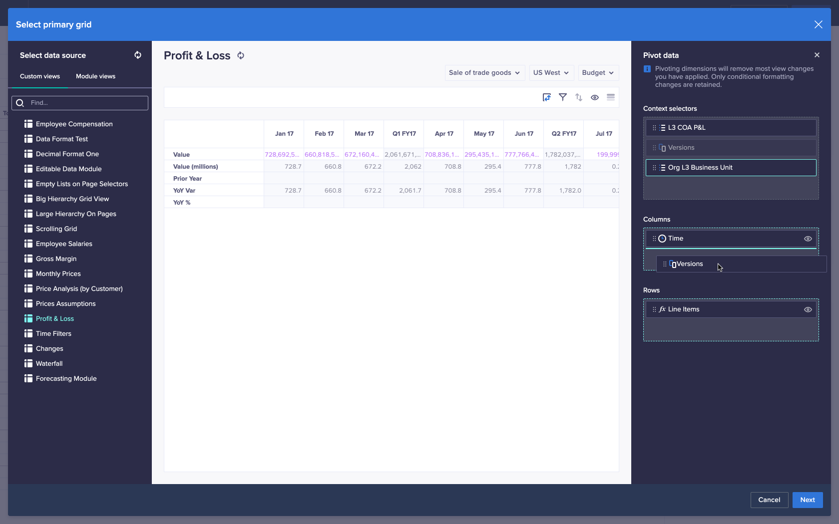Close the Pivot data panel
Viewport: 839px width, 524px height.
tap(817, 55)
